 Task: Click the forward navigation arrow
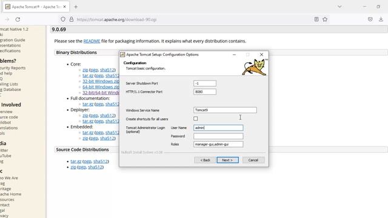point(7,19)
